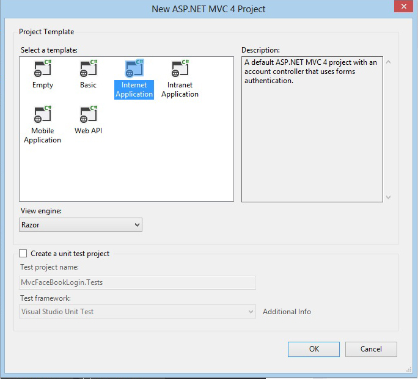Click the Test project name field
The image size is (418, 379).
click(137, 282)
